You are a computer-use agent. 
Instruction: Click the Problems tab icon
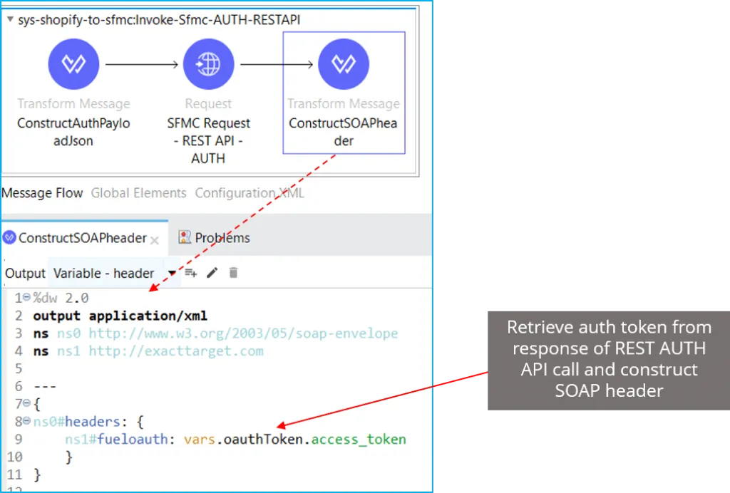tap(185, 237)
